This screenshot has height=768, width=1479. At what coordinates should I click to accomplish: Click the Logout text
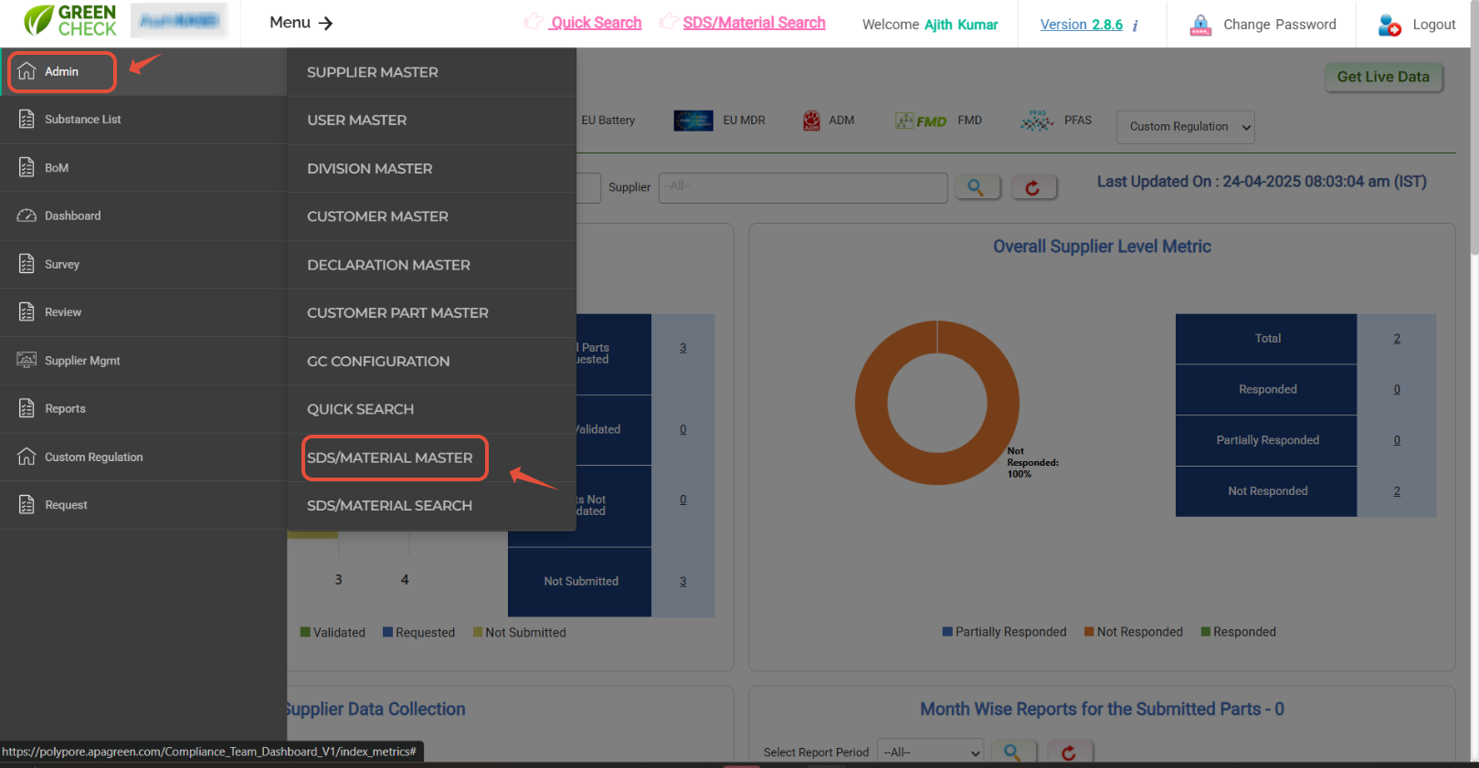point(1434,25)
